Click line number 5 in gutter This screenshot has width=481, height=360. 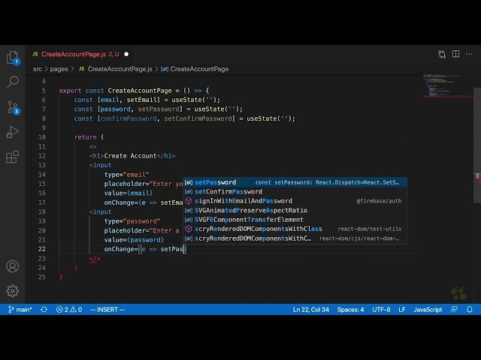coord(44,91)
